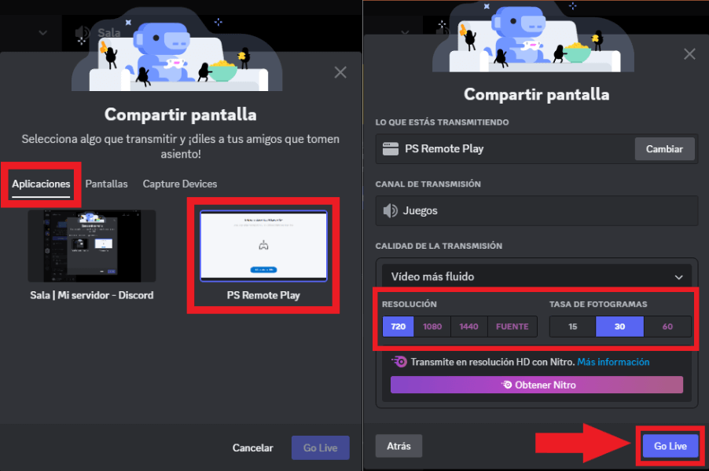This screenshot has width=709, height=471.
Task: Click the PS Remote Play window icon
Action: [x=391, y=148]
